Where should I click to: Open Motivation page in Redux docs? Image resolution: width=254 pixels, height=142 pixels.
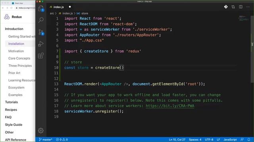point(16,51)
